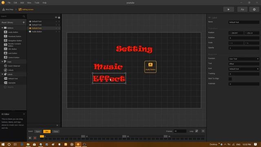Toggle animation Loop button
The height and width of the screenshot is (147, 261).
tap(197, 131)
